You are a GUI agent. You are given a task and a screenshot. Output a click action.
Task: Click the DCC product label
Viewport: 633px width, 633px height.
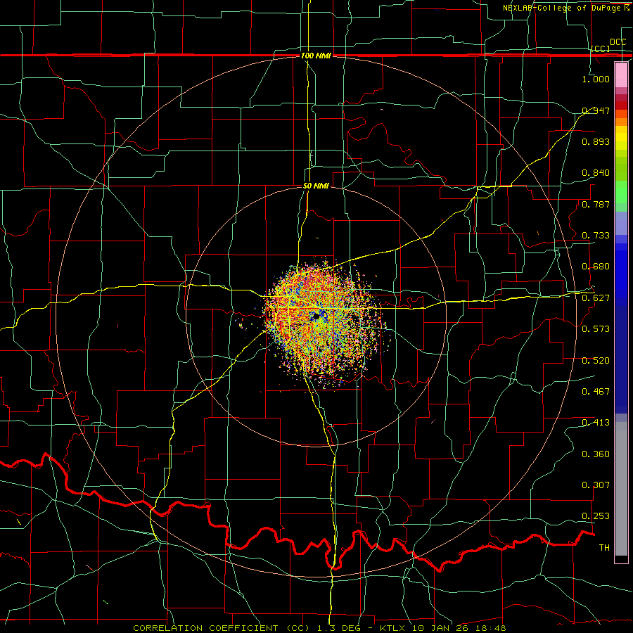618,42
